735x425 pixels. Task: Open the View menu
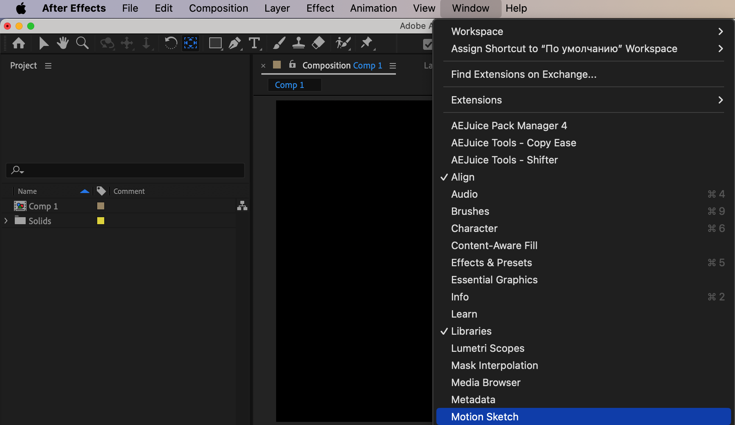coord(424,8)
